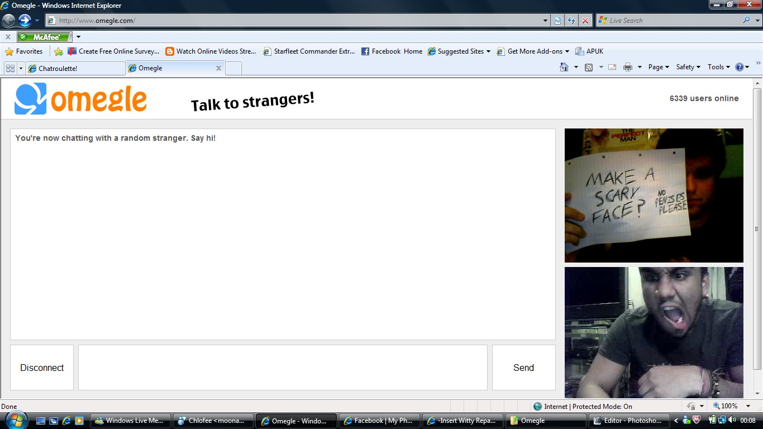Click the McAfee SiteAdvisor green button
763x429 pixels.
(x=45, y=37)
